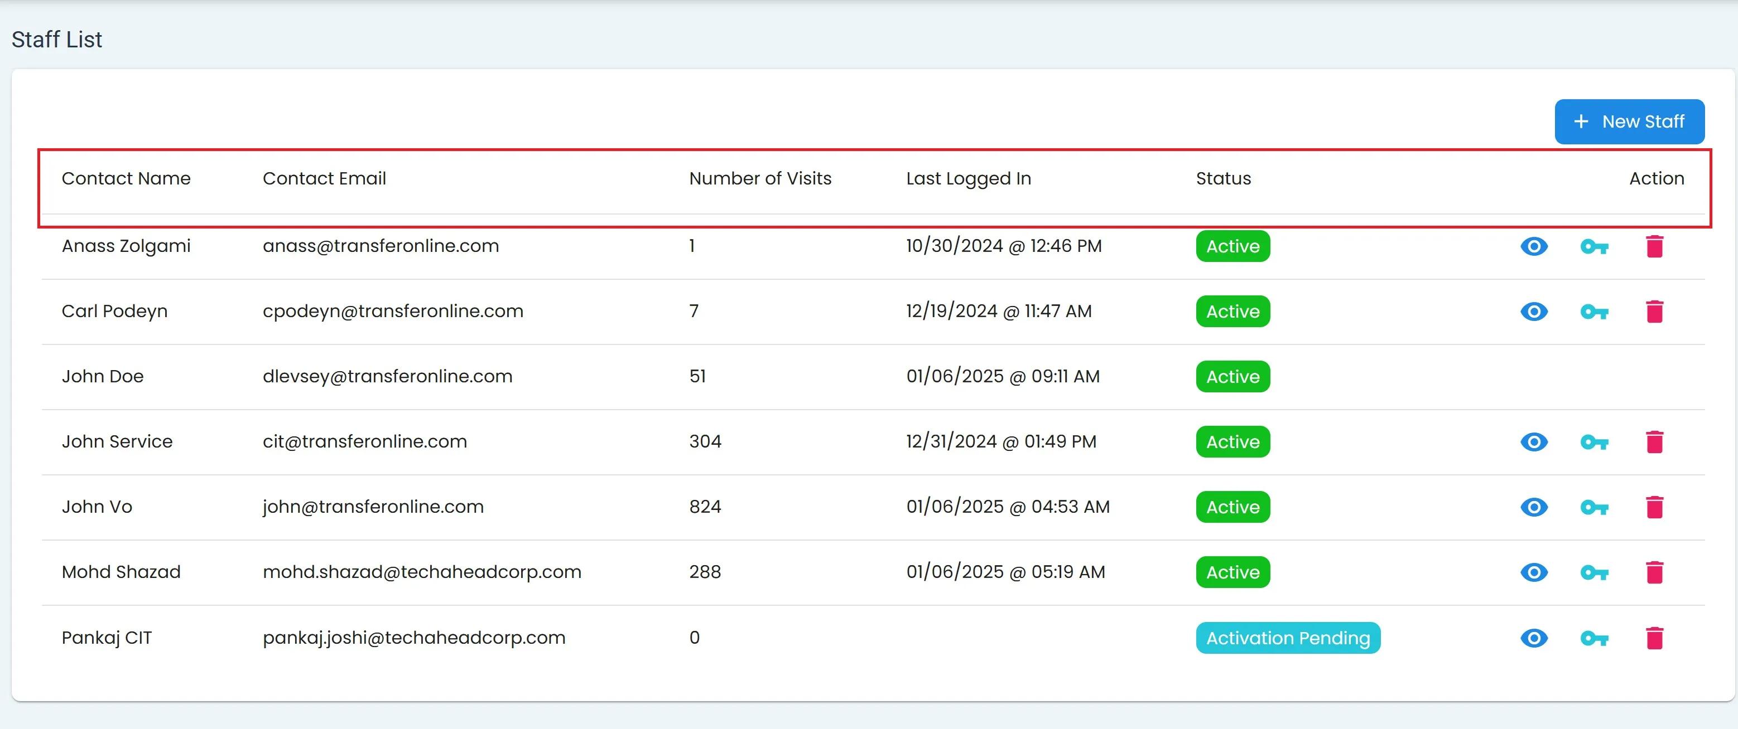Click key icon for Anass Zolgami

[x=1593, y=246]
